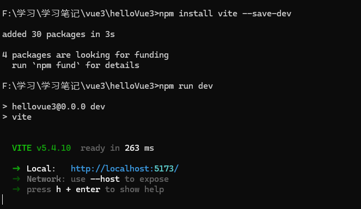Click the '> vite' output line
The width and height of the screenshot is (361, 209).
click(x=17, y=117)
